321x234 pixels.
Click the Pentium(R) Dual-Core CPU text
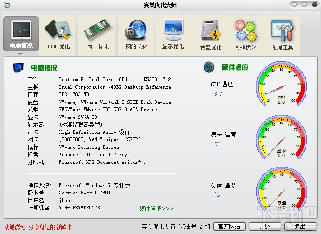click(x=115, y=79)
